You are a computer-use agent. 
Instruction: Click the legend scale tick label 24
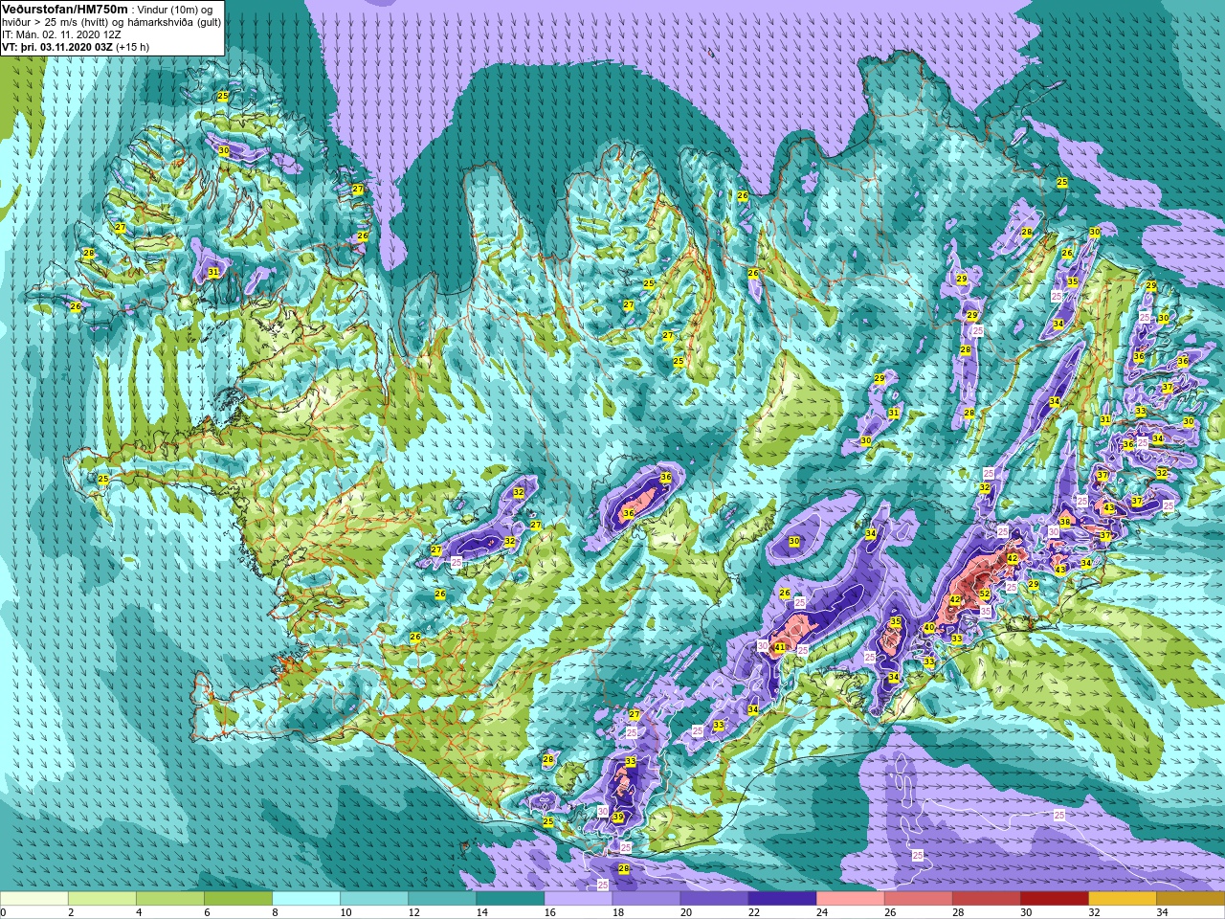(821, 912)
